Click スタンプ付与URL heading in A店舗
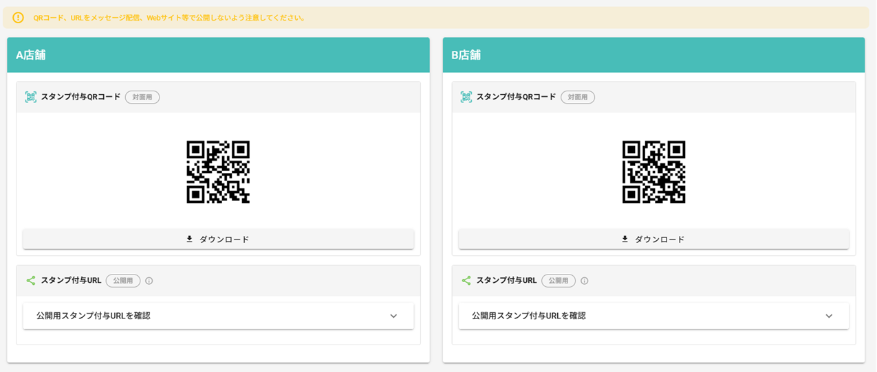 [x=71, y=280]
